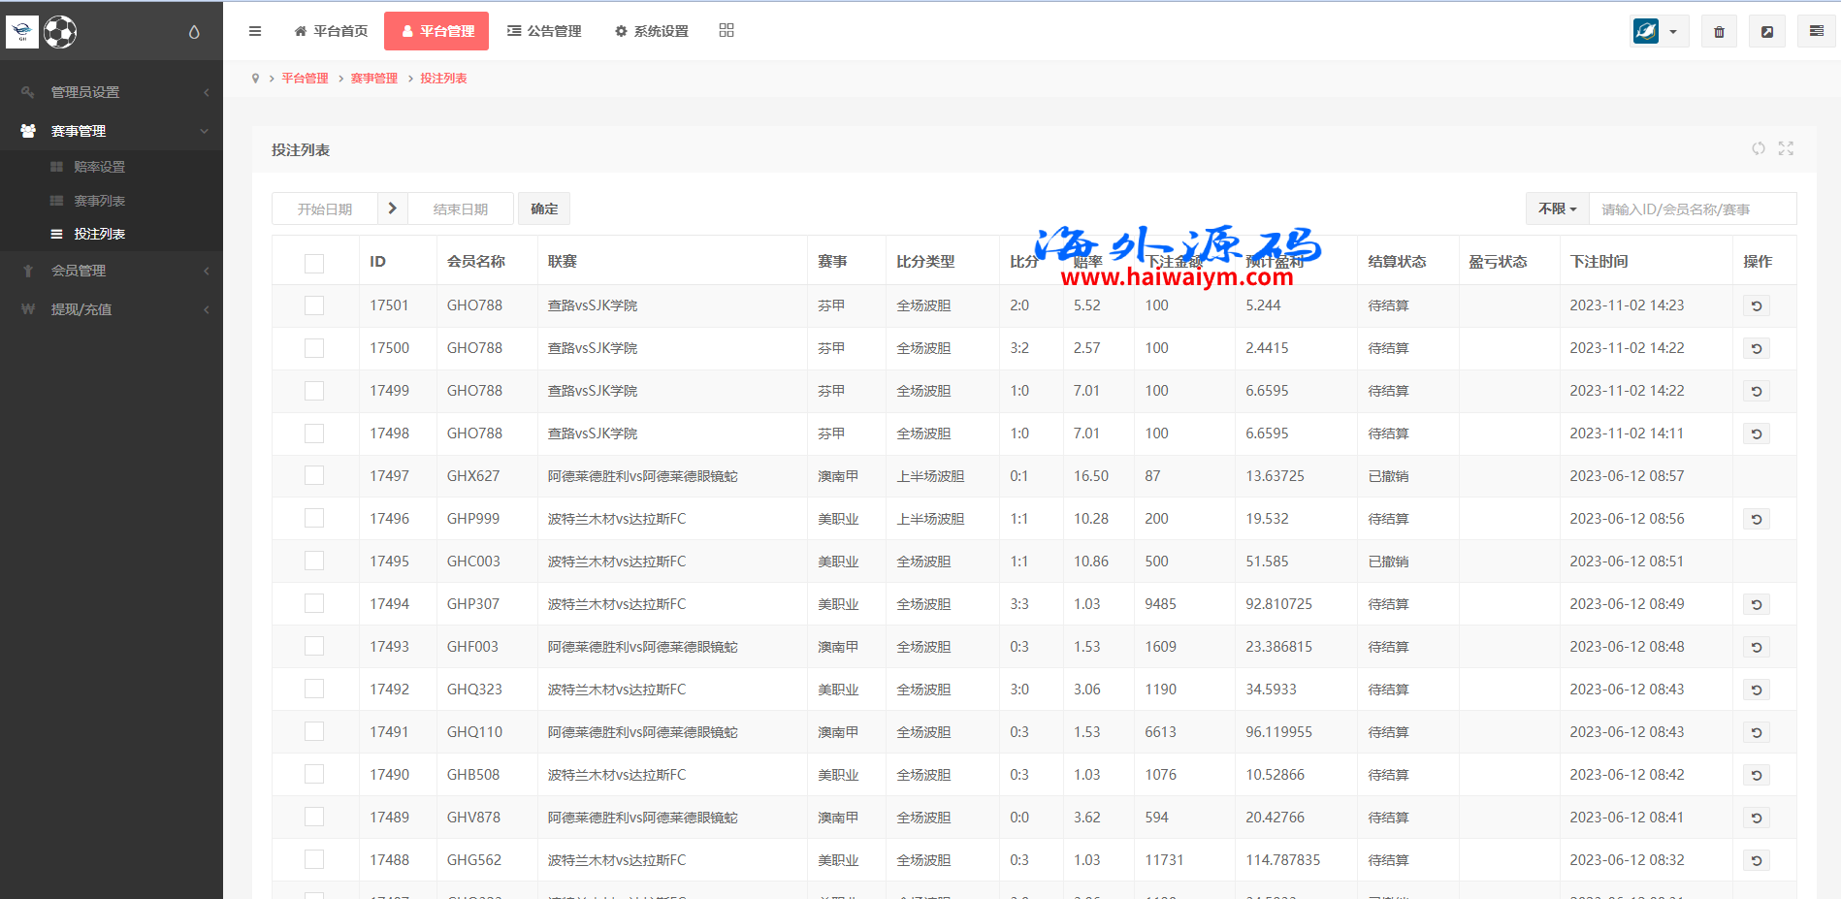Click the ID/会员名称/赛事 search input field
1841x899 pixels.
pos(1692,209)
